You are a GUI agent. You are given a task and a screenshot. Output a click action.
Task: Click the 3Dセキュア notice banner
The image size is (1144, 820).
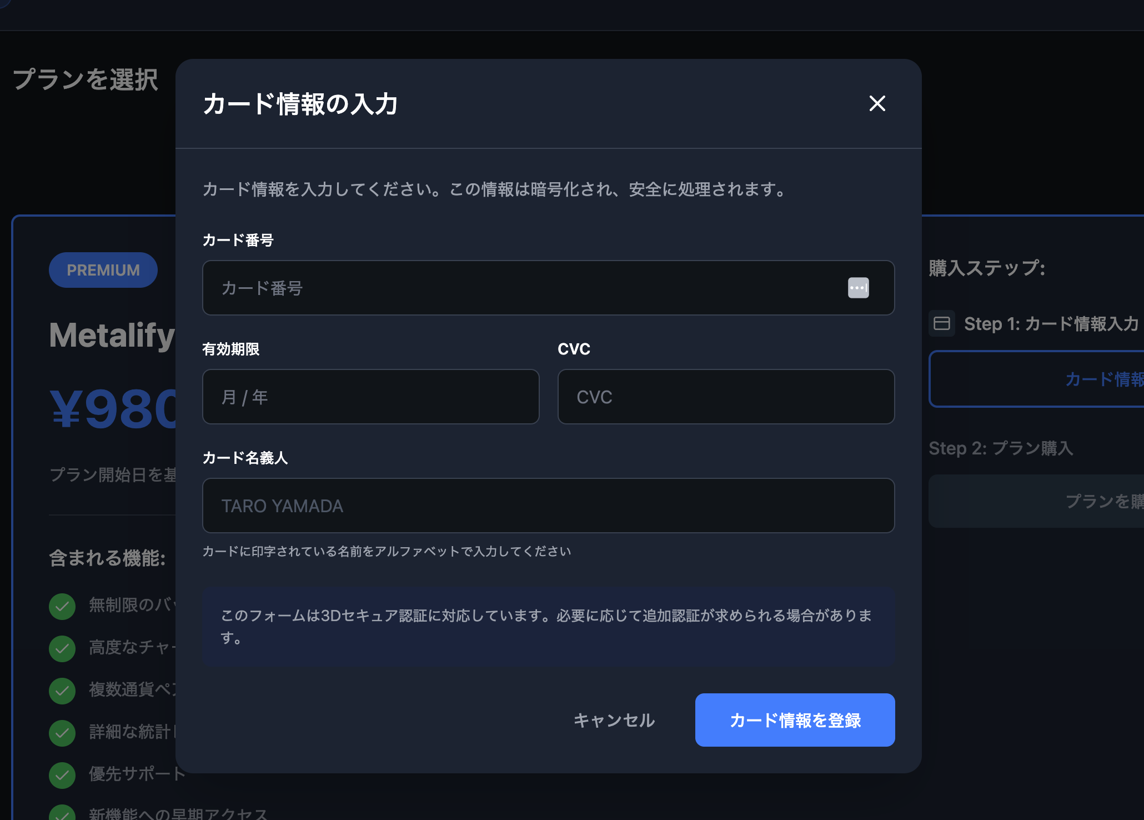[548, 627]
